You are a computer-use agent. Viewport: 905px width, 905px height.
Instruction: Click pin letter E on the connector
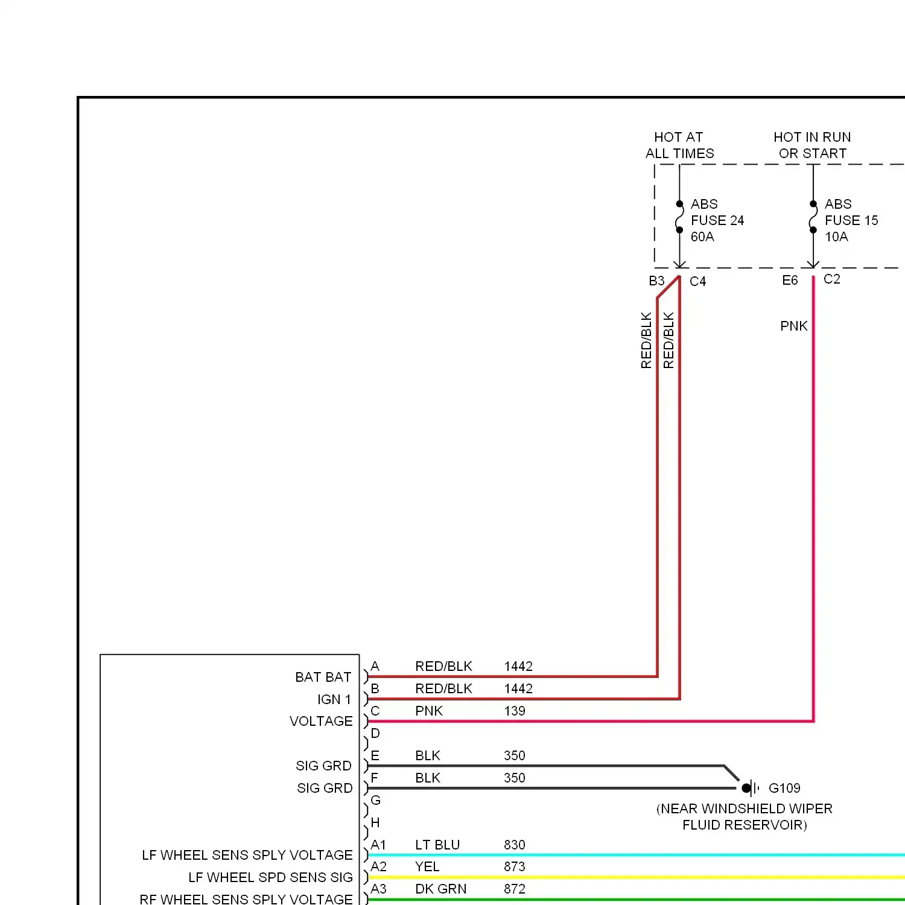tap(375, 756)
